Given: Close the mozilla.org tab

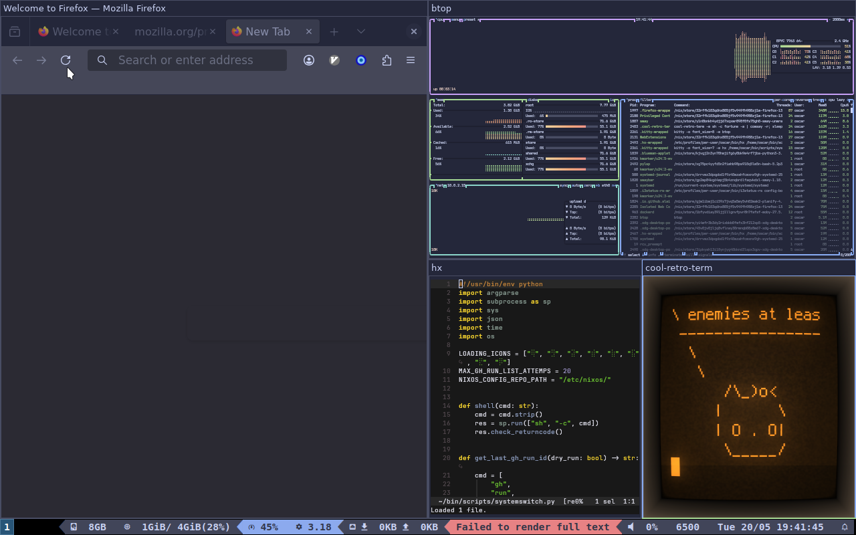Looking at the screenshot, I should click(x=213, y=31).
